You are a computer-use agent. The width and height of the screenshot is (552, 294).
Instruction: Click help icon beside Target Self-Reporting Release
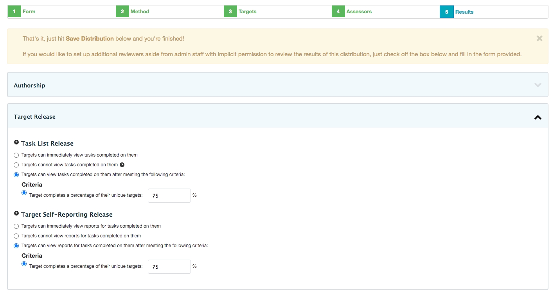click(x=16, y=214)
